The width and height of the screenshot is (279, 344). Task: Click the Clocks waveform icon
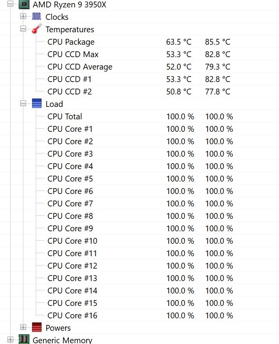click(37, 16)
